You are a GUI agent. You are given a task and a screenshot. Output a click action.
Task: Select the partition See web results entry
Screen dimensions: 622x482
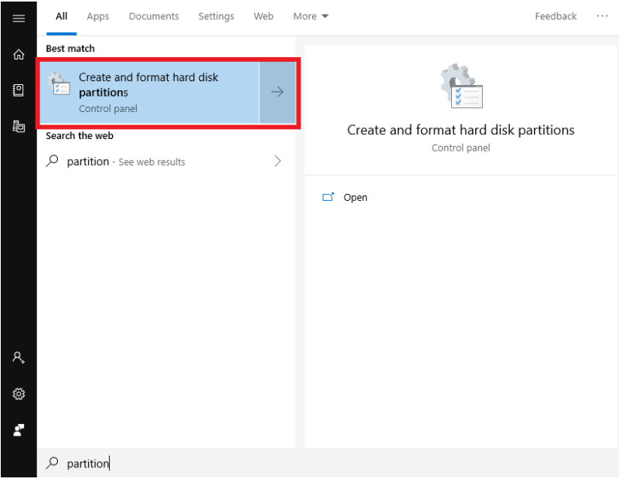tap(167, 161)
